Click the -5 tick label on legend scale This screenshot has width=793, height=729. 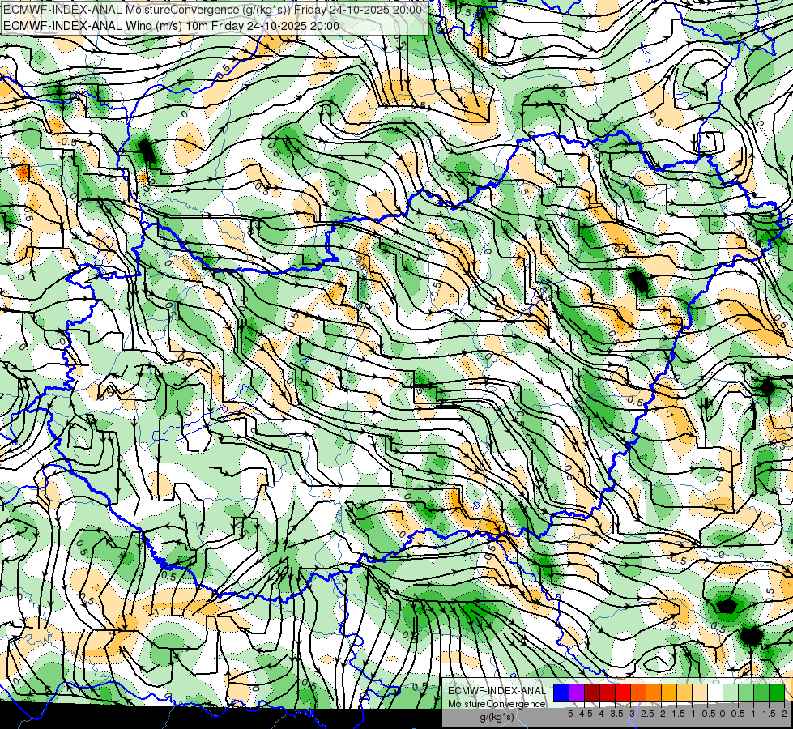569,714
